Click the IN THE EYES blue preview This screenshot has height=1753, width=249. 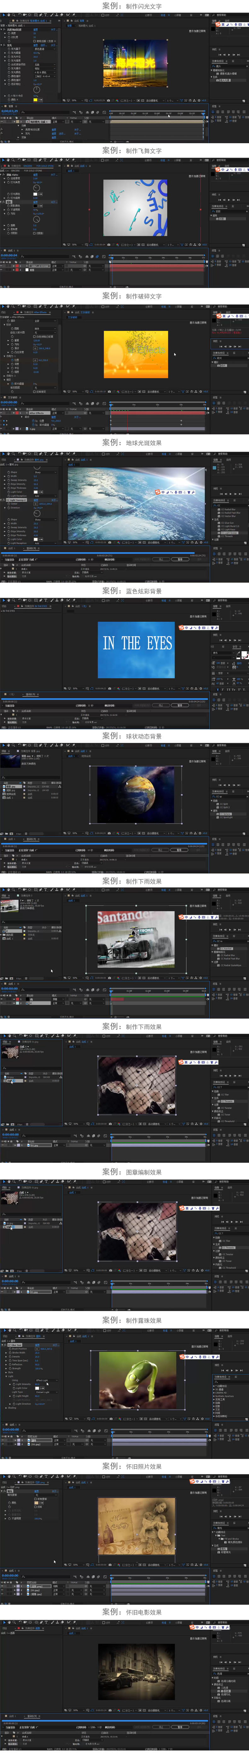[136, 649]
